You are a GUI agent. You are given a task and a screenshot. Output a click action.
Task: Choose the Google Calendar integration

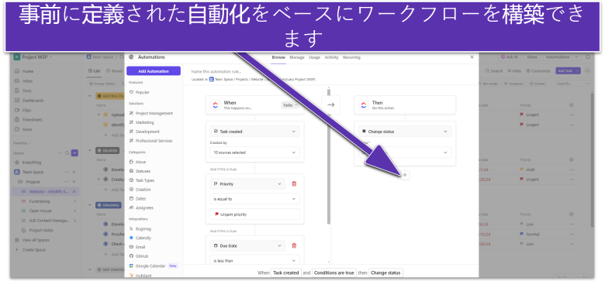click(x=147, y=266)
